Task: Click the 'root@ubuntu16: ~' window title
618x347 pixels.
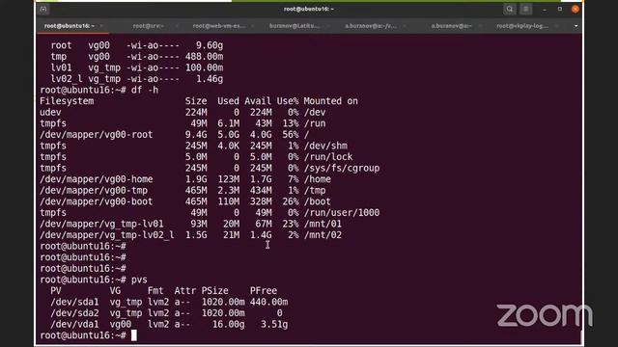Action: 309,9
